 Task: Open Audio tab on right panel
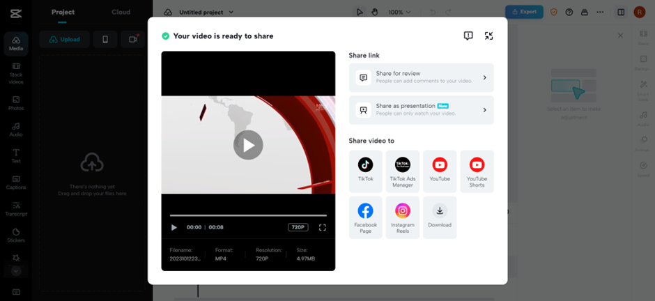pyautogui.click(x=643, y=118)
